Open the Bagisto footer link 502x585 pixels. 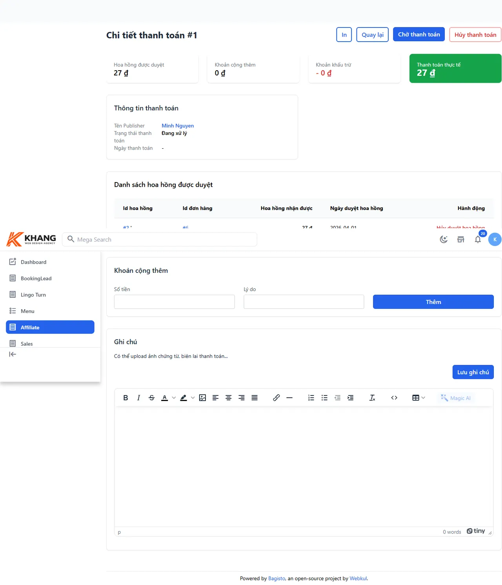[277, 578]
